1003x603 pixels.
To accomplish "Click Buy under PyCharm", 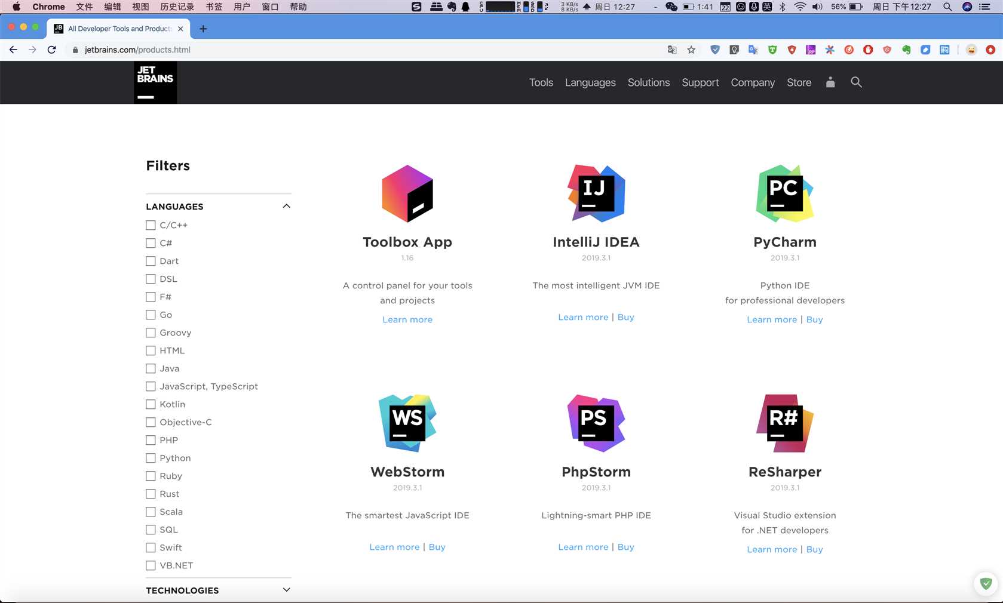I will click(814, 319).
